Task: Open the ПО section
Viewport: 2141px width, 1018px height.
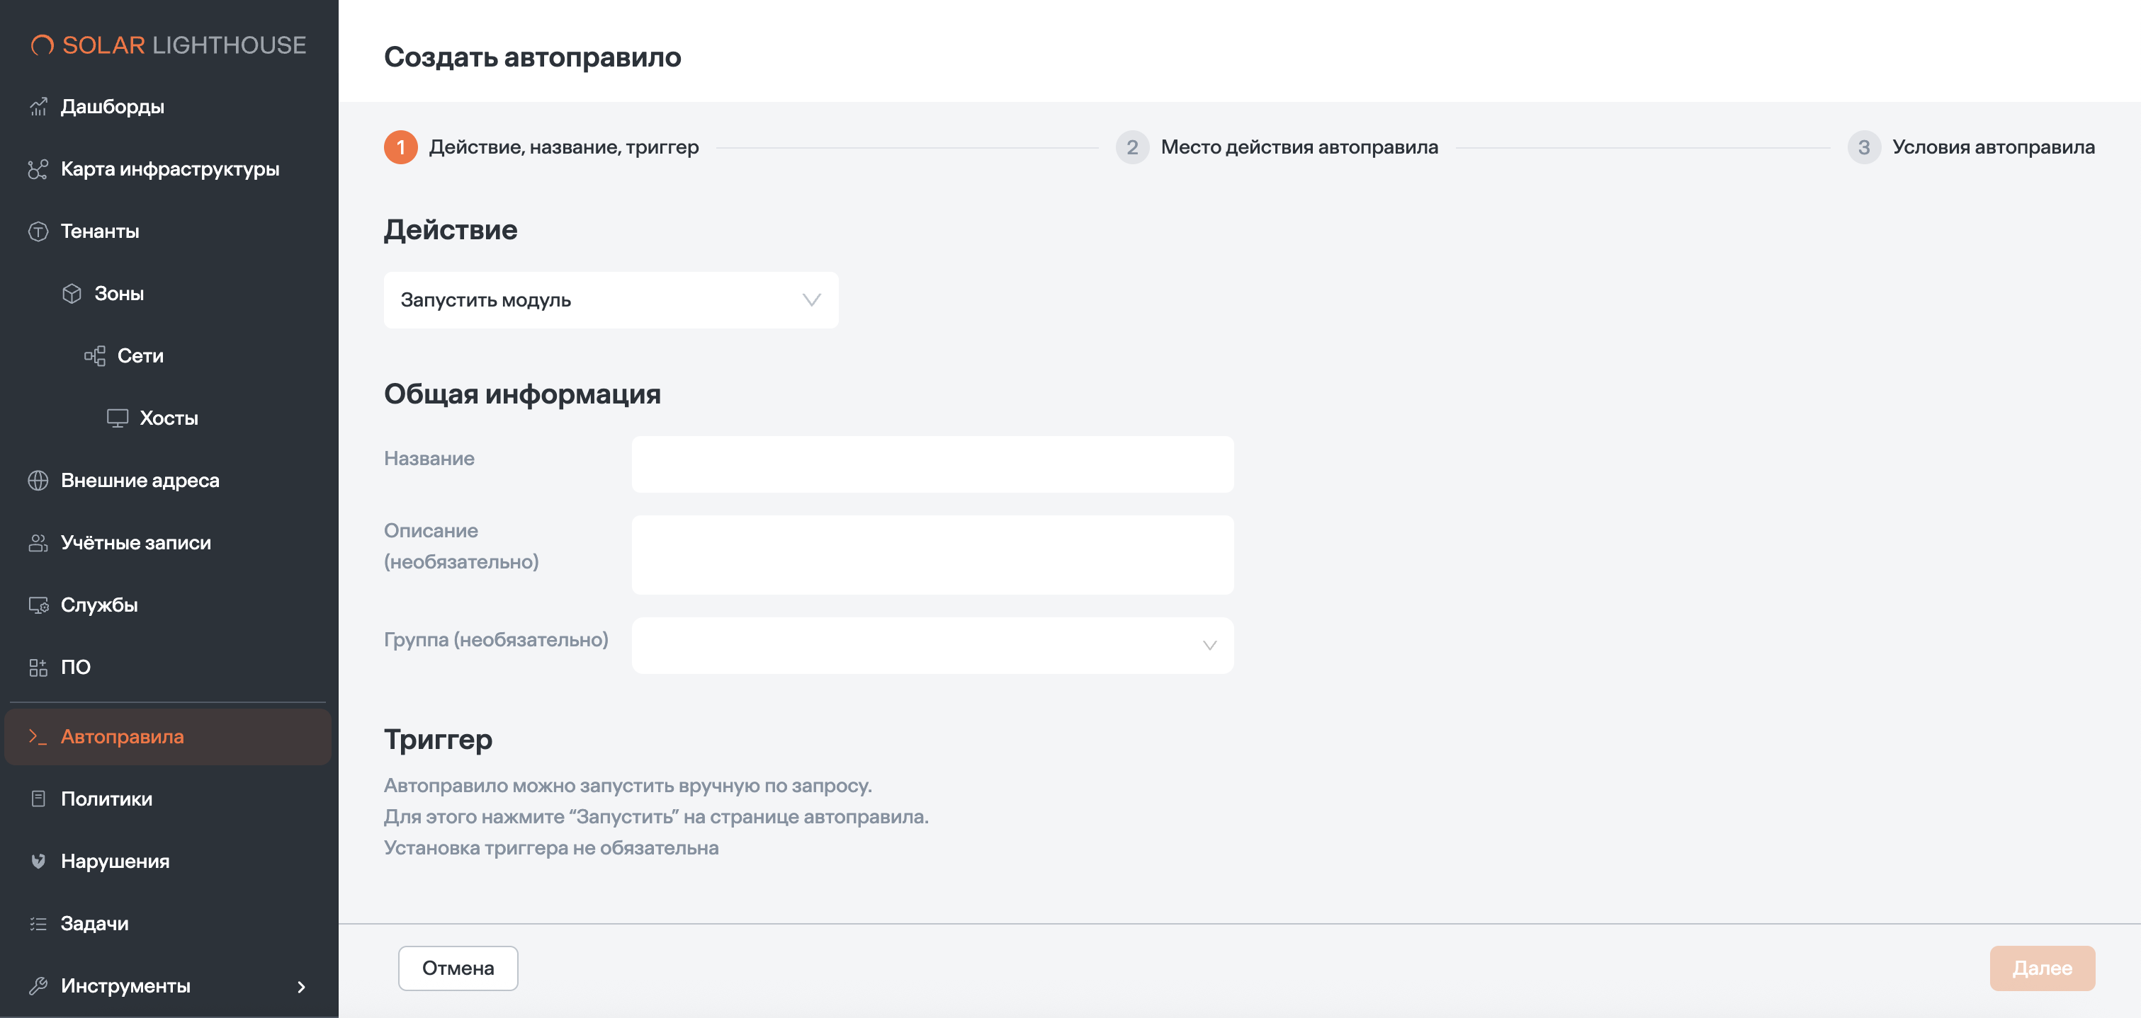Action: click(76, 668)
